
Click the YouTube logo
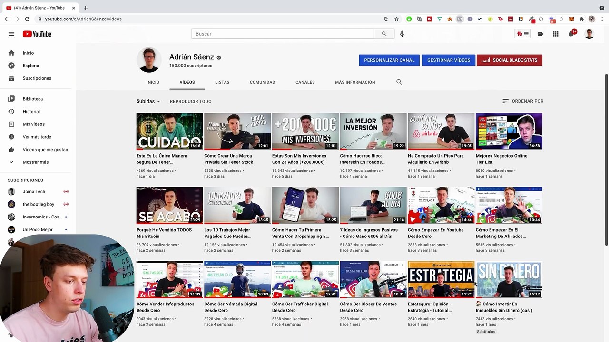click(x=37, y=34)
